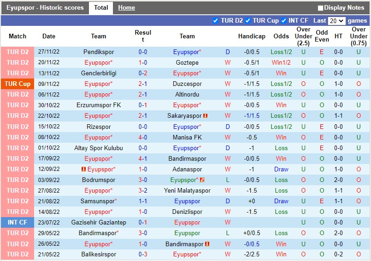Click the red card icon beside Eyupspor, Adanaspor row
The height and width of the screenshot is (261, 371).
pos(83,169)
